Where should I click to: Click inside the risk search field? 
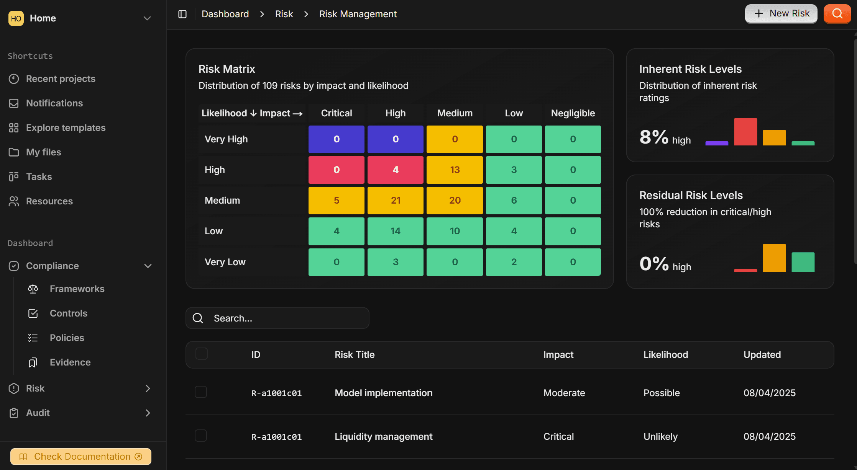(277, 318)
